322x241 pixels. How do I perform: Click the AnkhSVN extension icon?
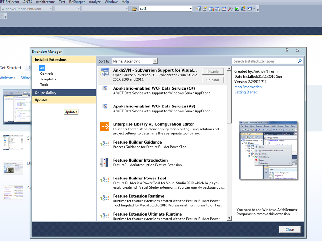click(104, 73)
